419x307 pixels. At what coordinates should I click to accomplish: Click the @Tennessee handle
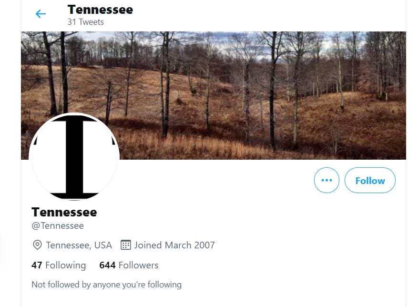[x=58, y=226]
